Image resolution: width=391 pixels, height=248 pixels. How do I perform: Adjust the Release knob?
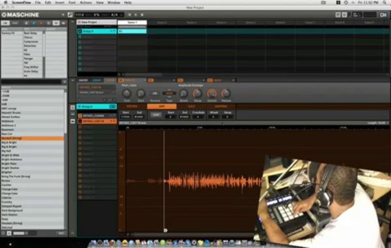coord(226,94)
